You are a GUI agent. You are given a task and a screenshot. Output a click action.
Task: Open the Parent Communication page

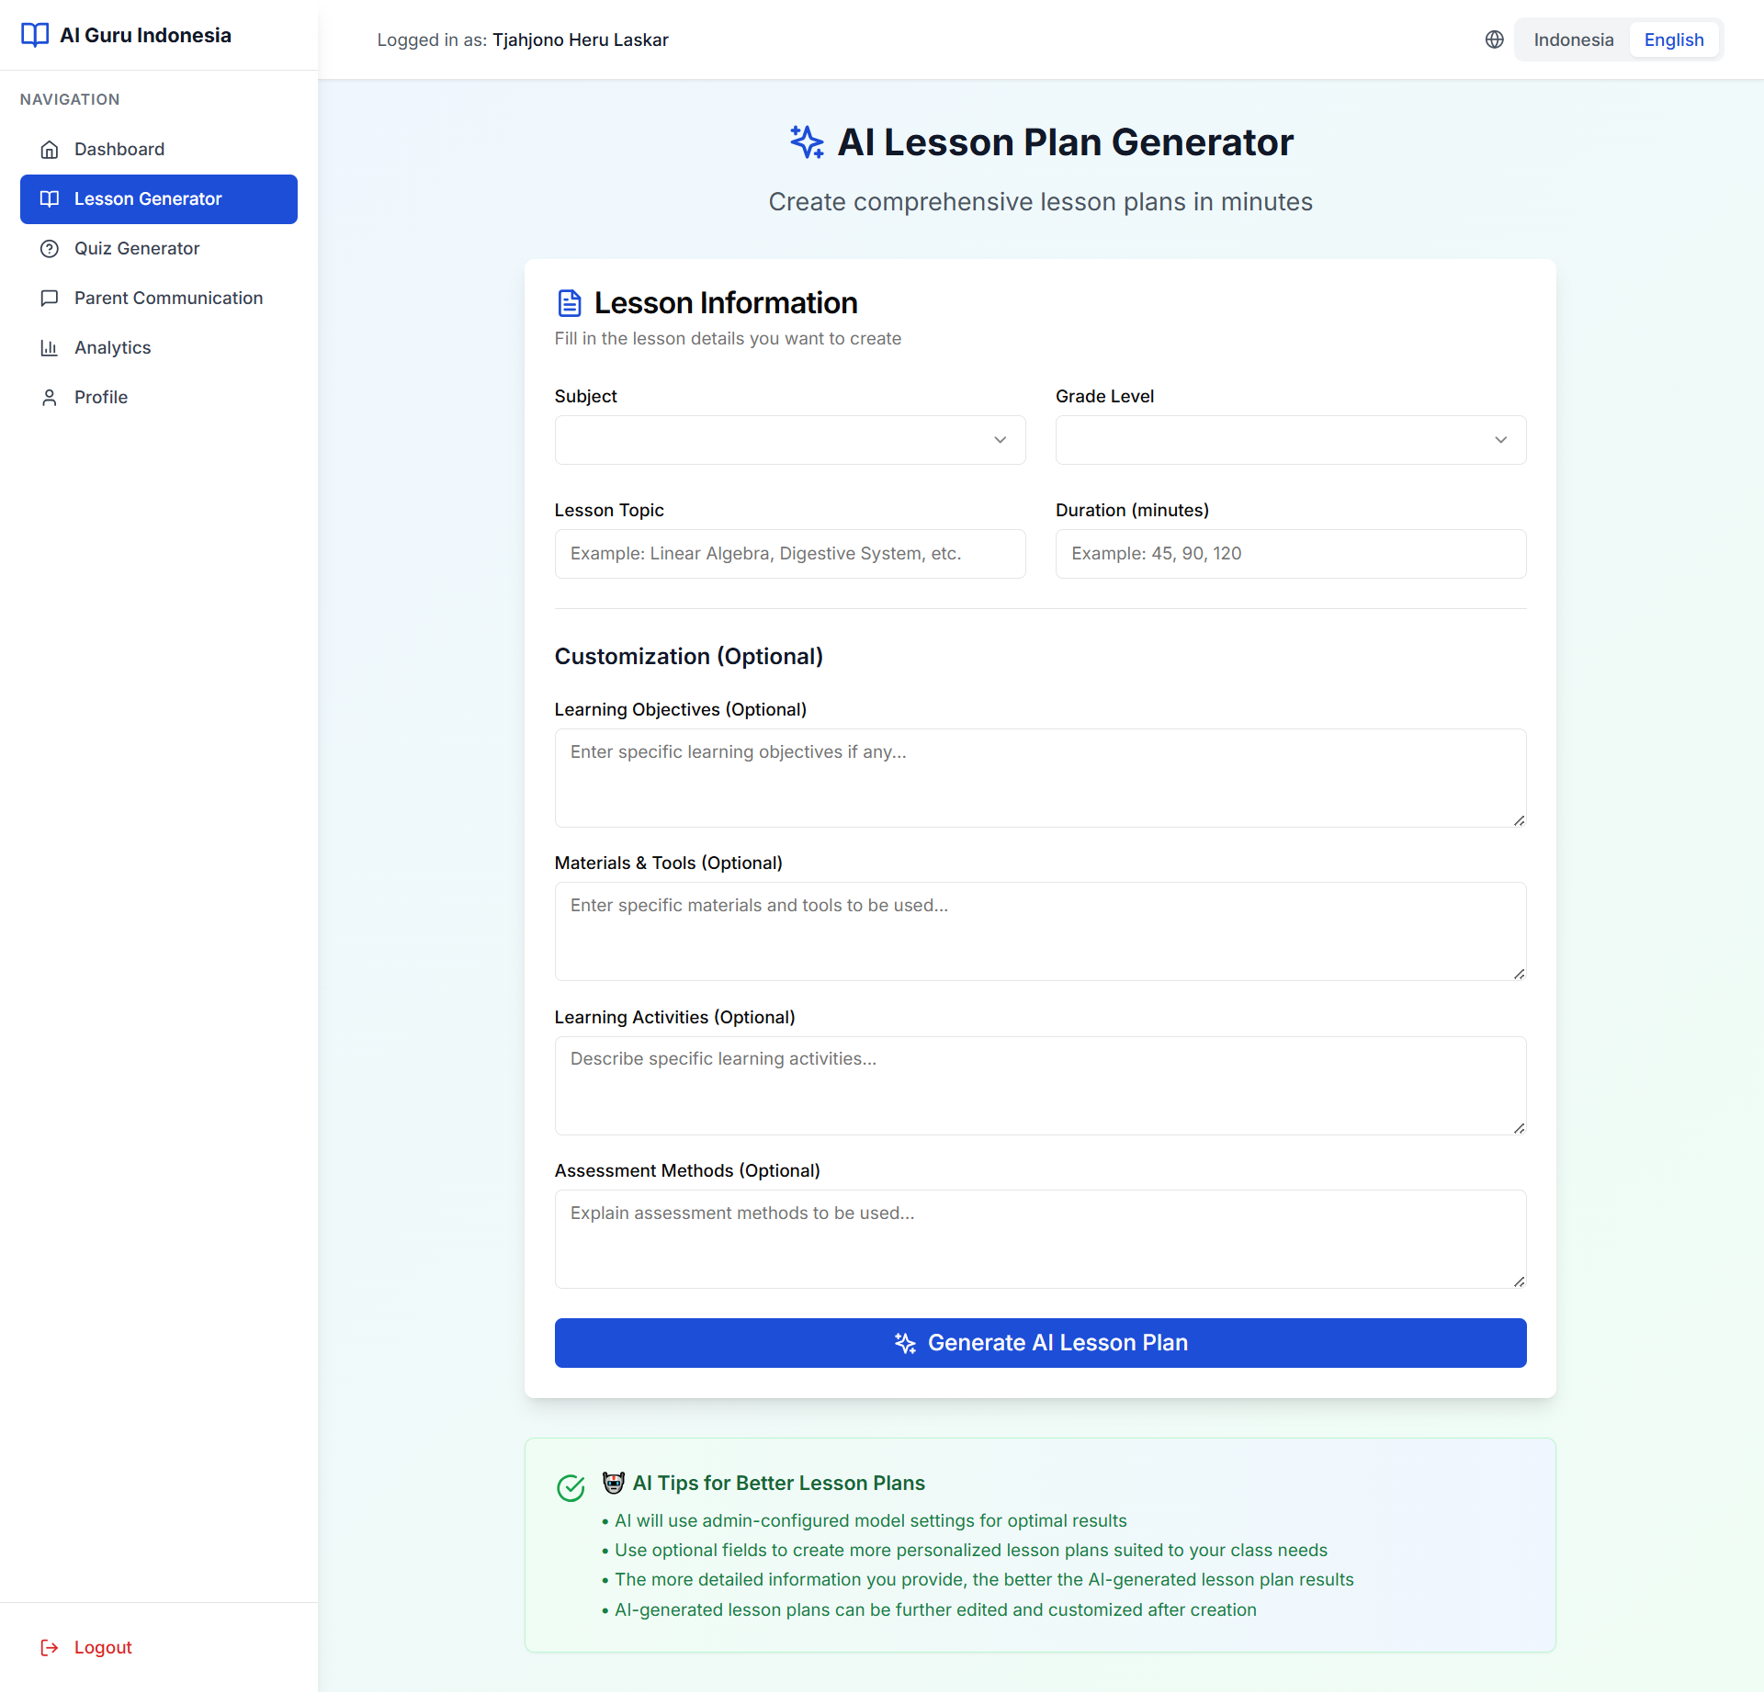(x=168, y=298)
